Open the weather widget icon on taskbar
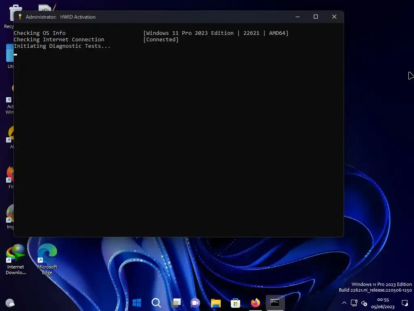Screen dimensions: 414x311 (x=10, y=302)
